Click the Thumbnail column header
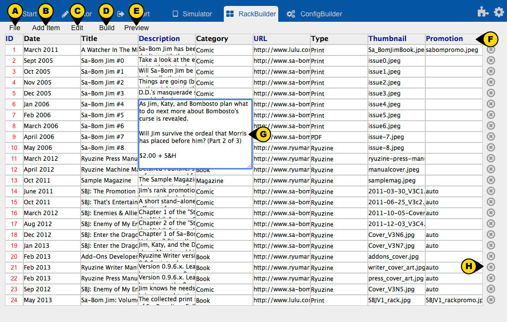The image size is (507, 322). tap(387, 39)
